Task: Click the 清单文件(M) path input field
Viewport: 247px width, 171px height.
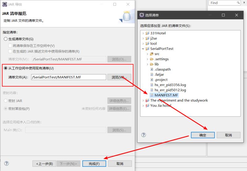Action: click(69, 59)
